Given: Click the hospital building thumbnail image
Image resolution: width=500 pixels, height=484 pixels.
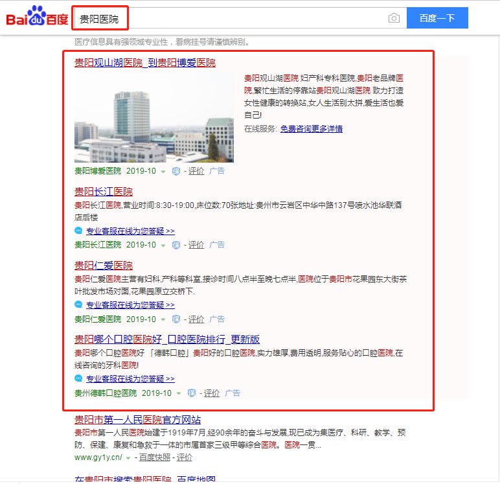Looking at the screenshot, I should (x=153, y=117).
